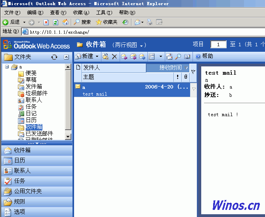265x217 pixels.
Task: Open the 工具(T) menu
Action: click(x=104, y=13)
